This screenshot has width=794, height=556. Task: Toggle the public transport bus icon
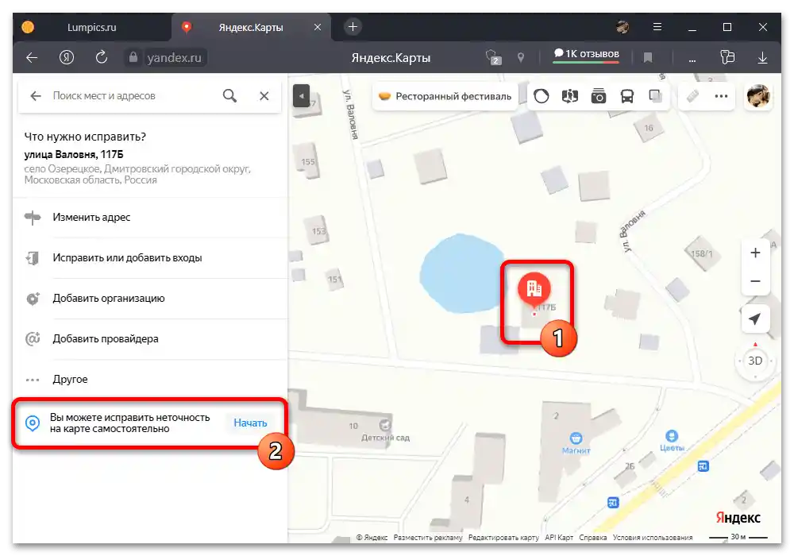pos(627,96)
